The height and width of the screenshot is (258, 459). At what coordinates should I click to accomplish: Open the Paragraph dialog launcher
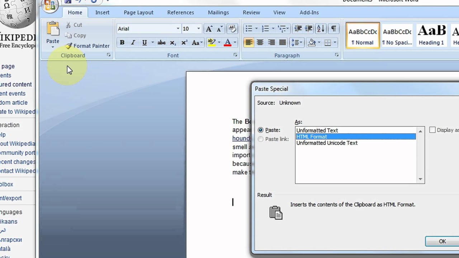pyautogui.click(x=337, y=55)
